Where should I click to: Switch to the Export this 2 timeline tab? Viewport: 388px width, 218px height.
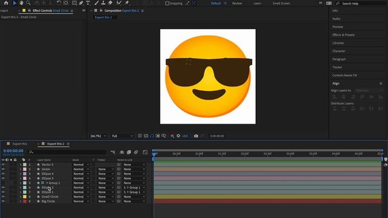pos(56,144)
